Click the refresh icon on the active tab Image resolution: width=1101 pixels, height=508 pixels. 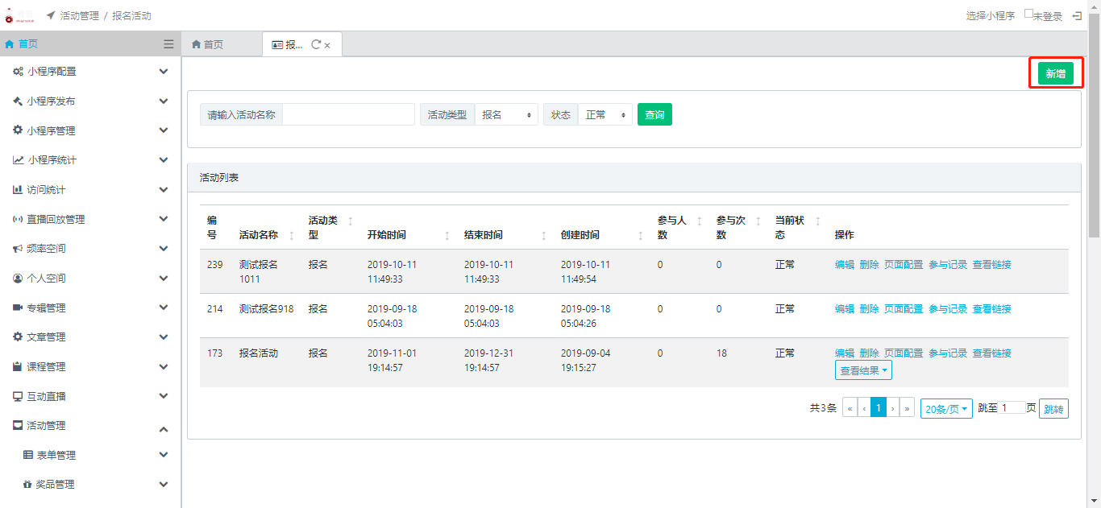(315, 45)
